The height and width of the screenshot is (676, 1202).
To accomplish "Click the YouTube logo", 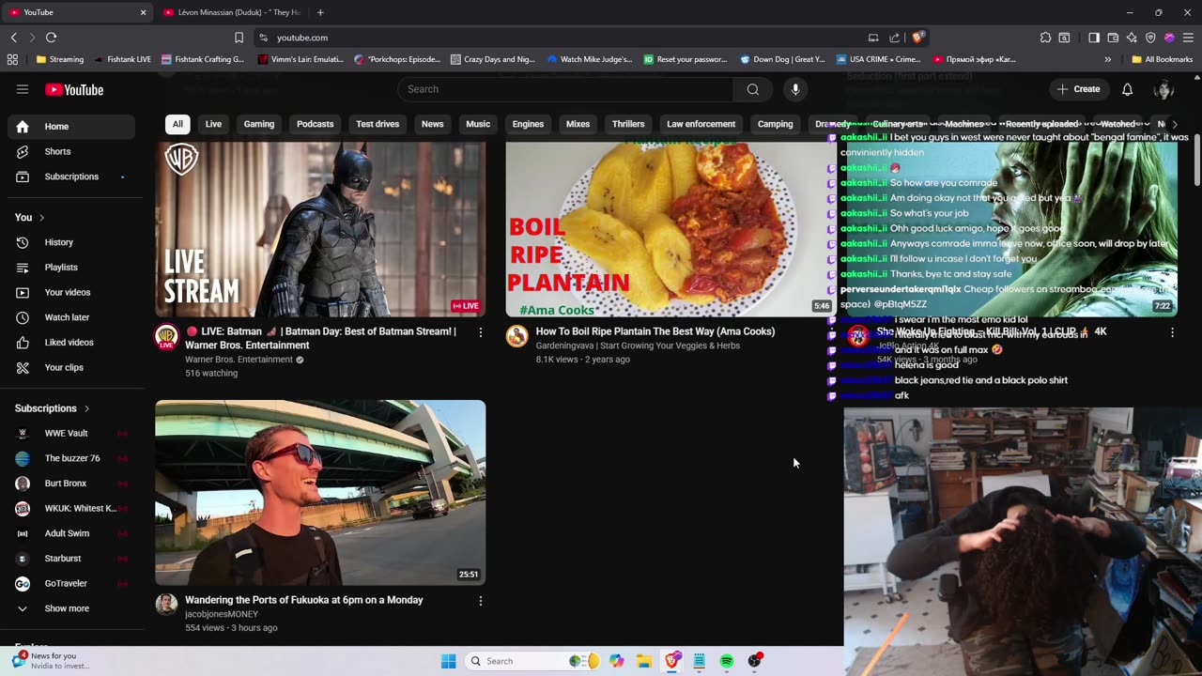I will point(74,90).
